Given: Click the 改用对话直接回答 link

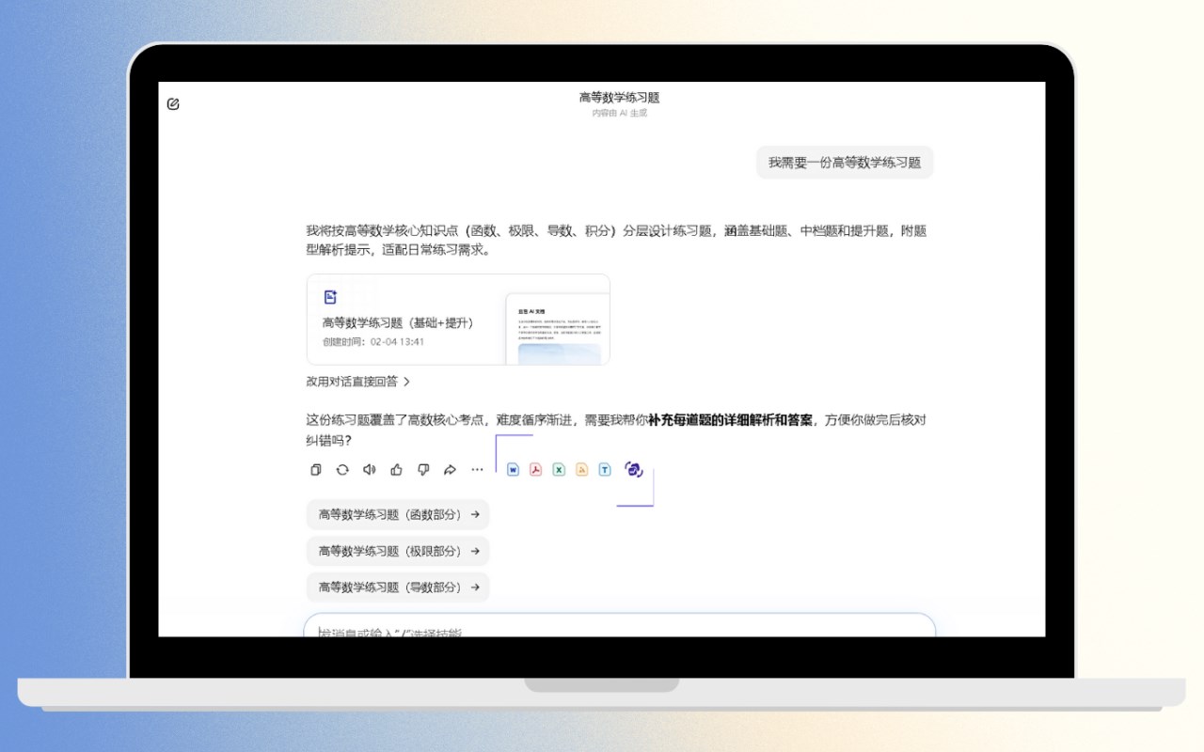Looking at the screenshot, I should (352, 382).
